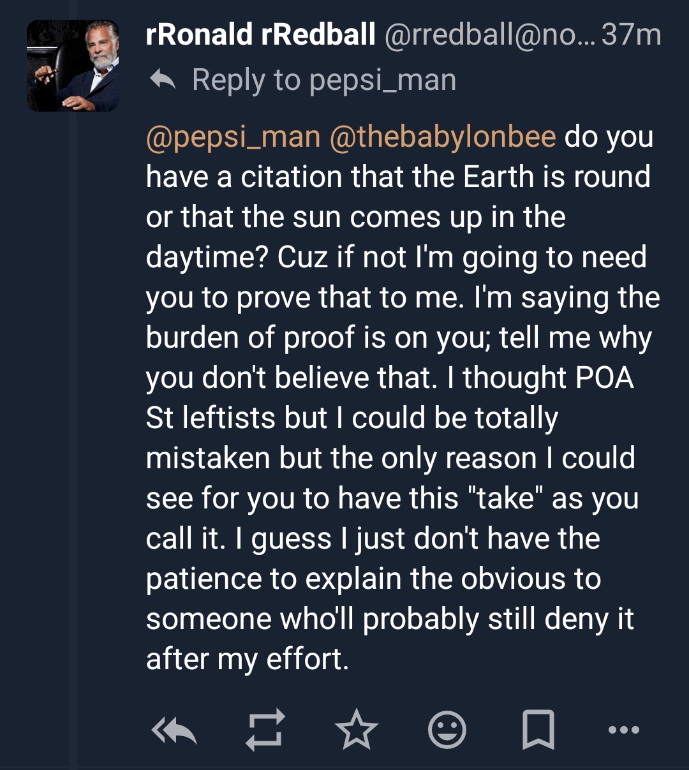Boost the post with the repeat icon
Viewport: 689px width, 770px height.
click(265, 730)
